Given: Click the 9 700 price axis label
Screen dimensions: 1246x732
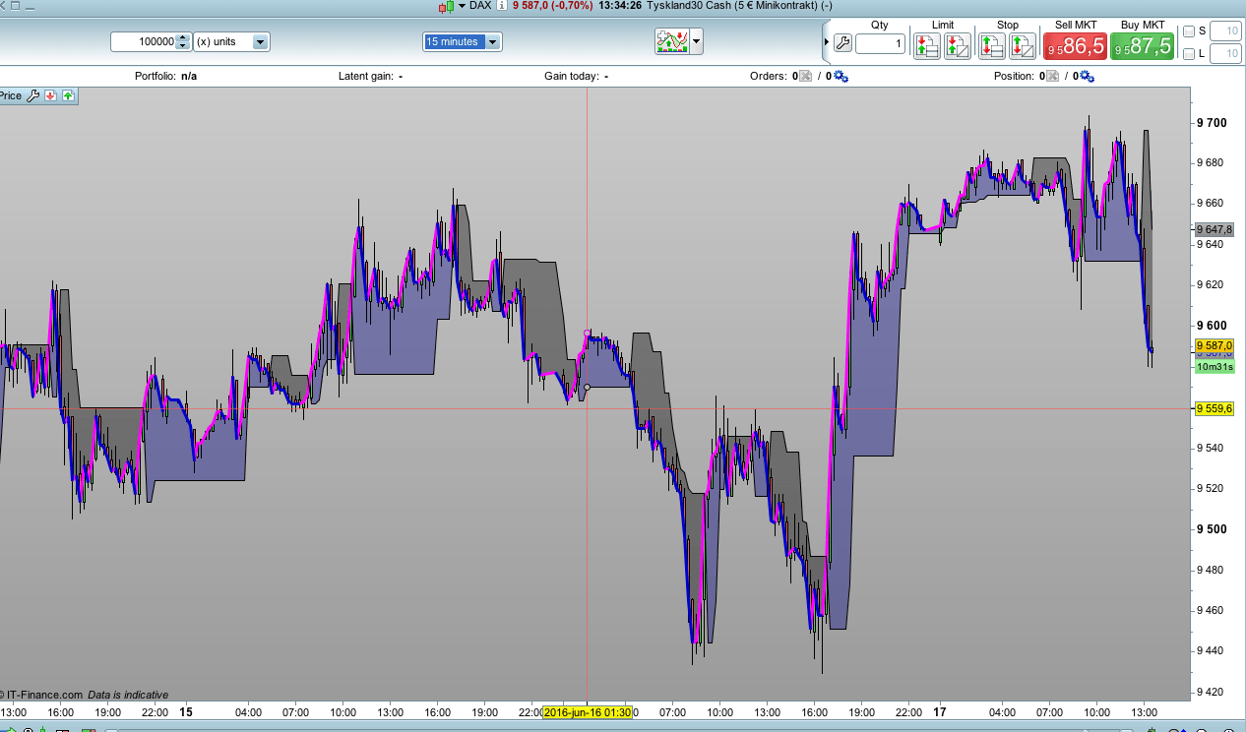Looking at the screenshot, I should click(x=1212, y=122).
